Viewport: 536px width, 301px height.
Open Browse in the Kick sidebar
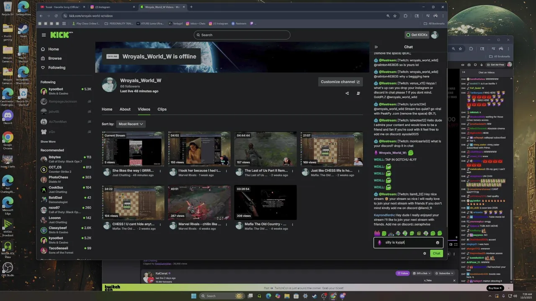click(x=54, y=59)
